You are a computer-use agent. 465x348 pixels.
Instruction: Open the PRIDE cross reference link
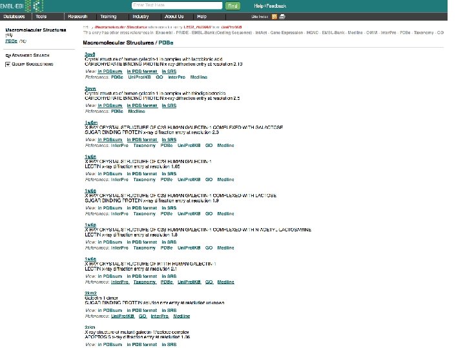pyautogui.click(x=182, y=33)
